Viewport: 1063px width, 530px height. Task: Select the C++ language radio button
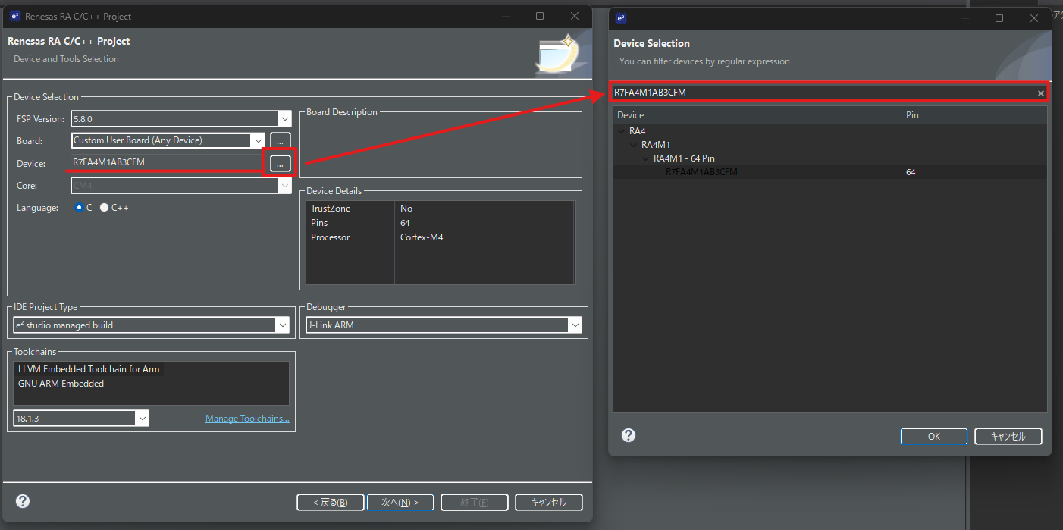(x=105, y=208)
